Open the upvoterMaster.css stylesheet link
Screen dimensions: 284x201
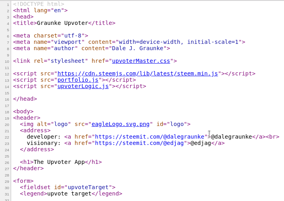point(141,61)
